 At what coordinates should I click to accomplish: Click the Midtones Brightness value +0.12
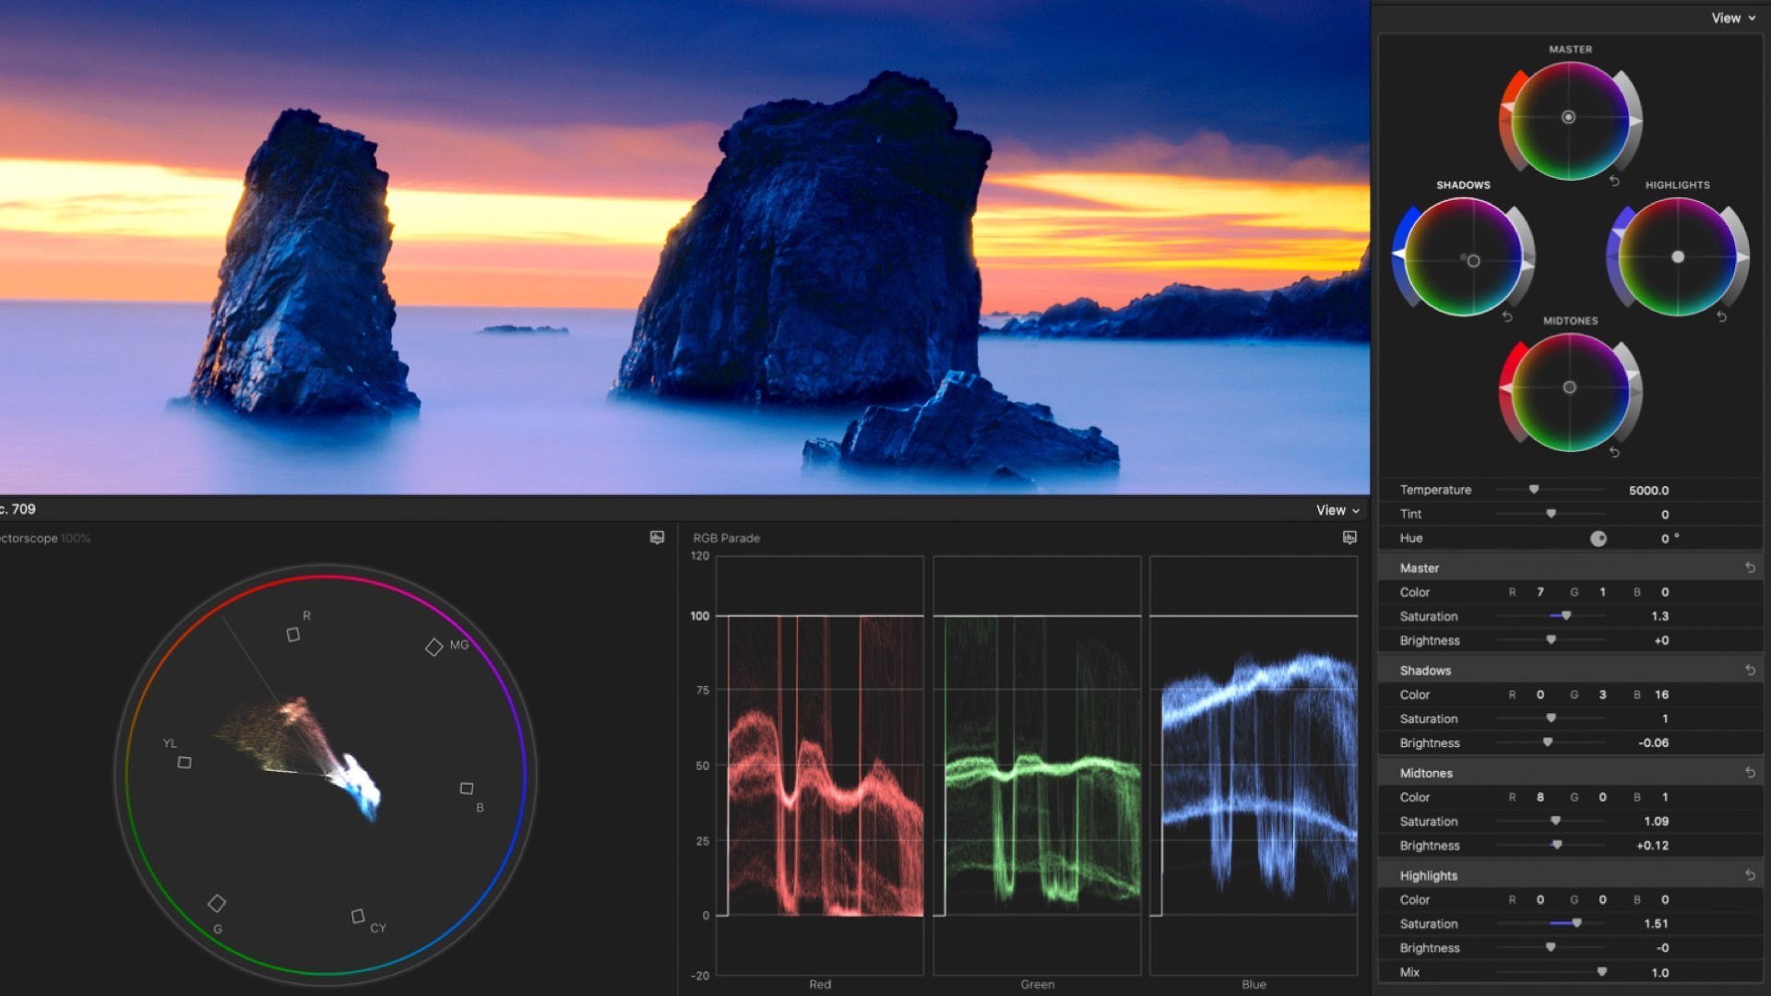click(1652, 845)
